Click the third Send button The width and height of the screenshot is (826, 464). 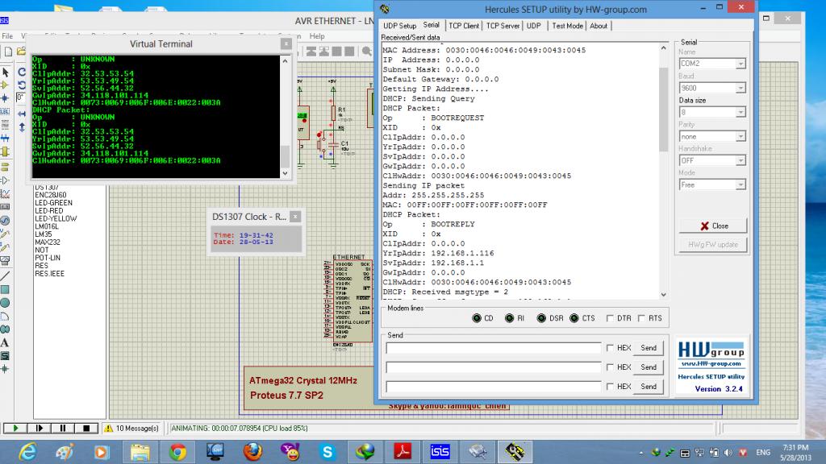click(x=648, y=387)
